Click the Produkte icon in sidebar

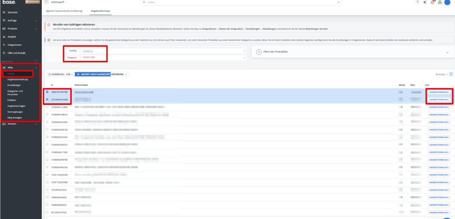(4, 29)
